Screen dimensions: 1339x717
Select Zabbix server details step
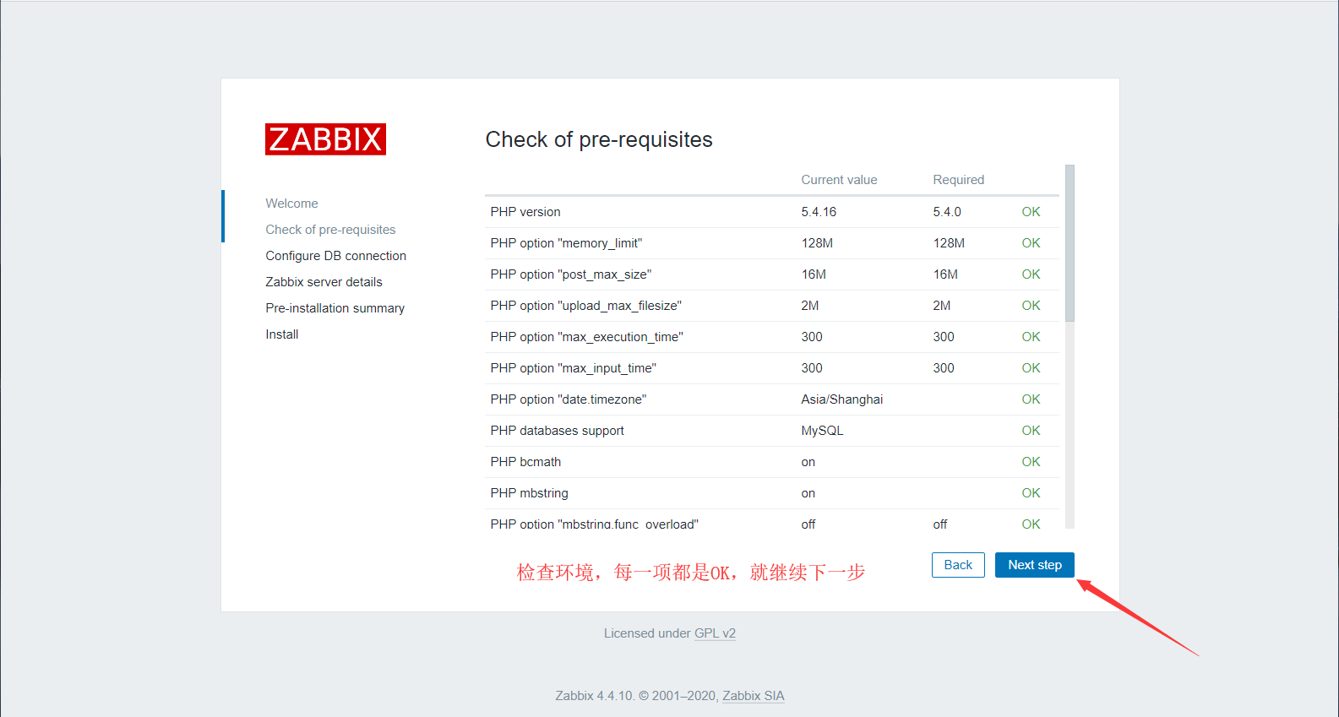tap(324, 282)
